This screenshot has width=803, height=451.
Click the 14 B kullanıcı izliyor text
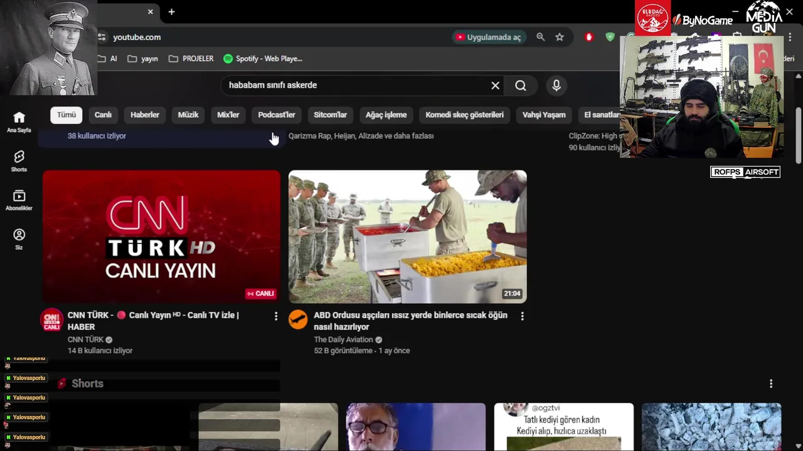100,351
